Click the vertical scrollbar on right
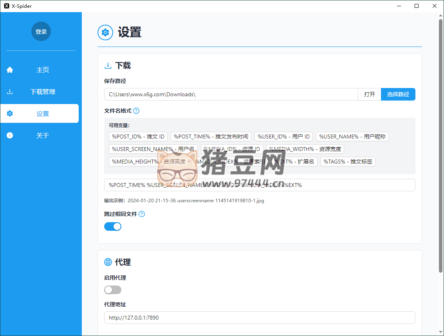The height and width of the screenshot is (336, 444). coord(440,145)
